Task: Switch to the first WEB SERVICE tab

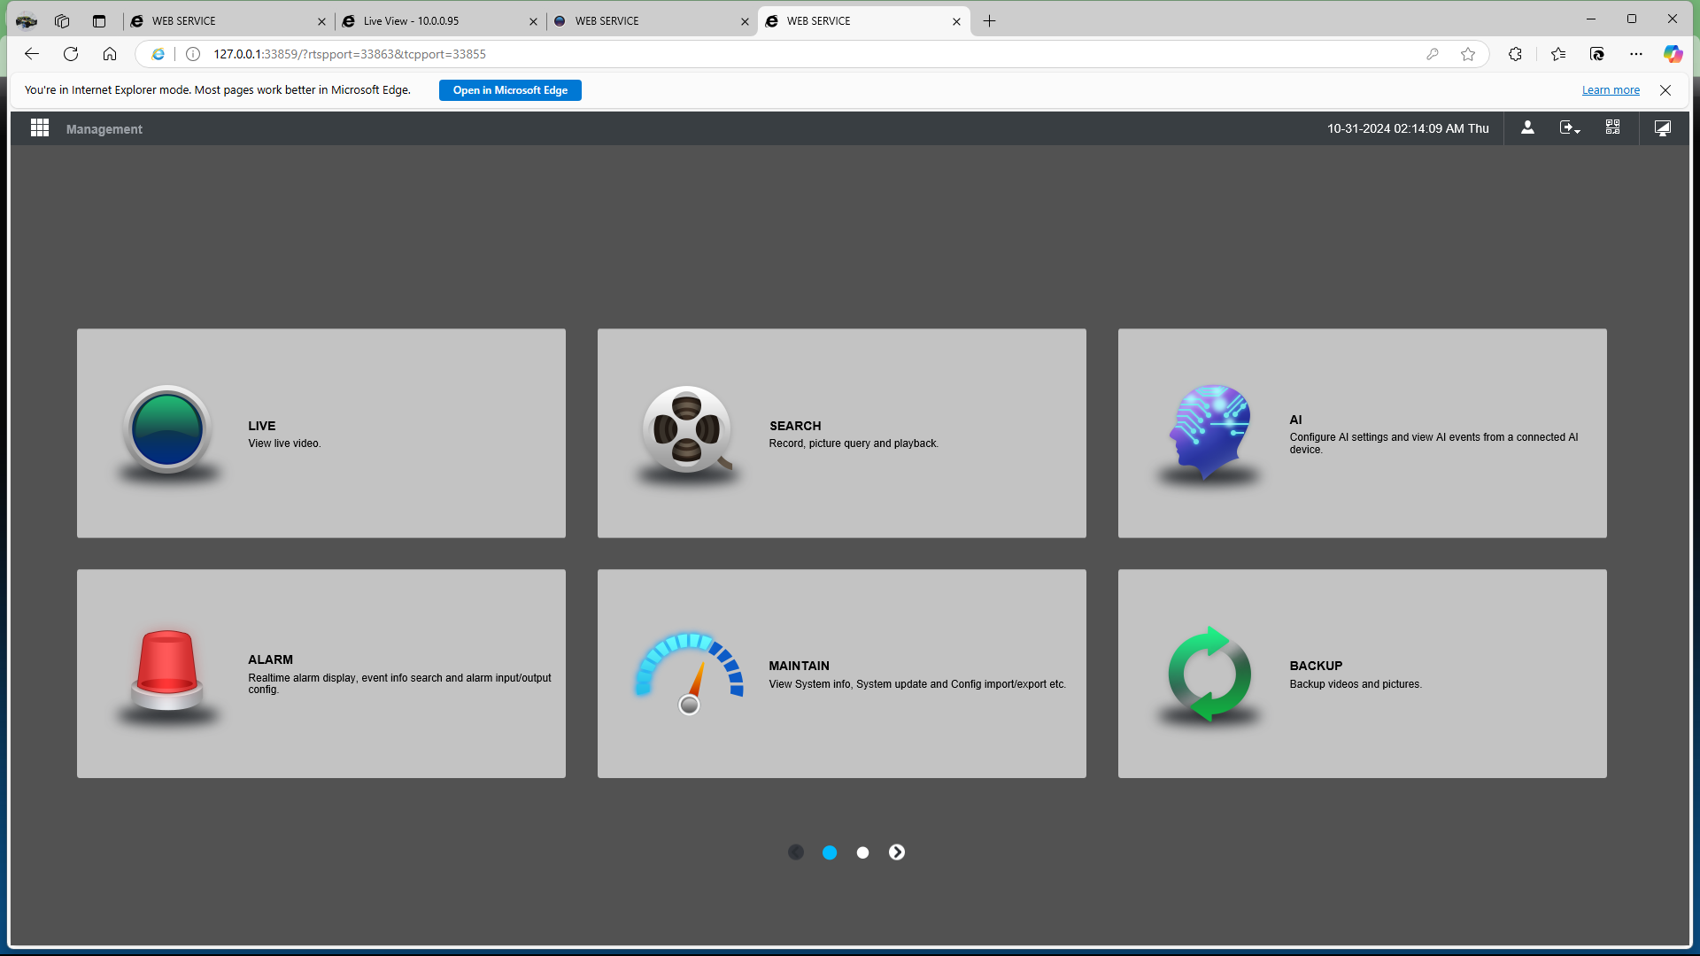Action: tap(227, 21)
